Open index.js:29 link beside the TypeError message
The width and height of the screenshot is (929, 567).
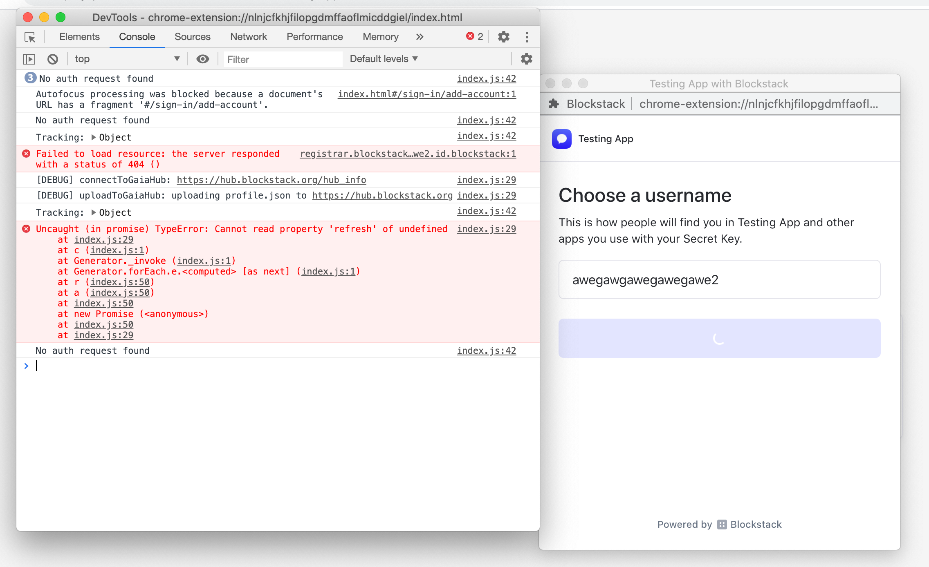coord(487,229)
